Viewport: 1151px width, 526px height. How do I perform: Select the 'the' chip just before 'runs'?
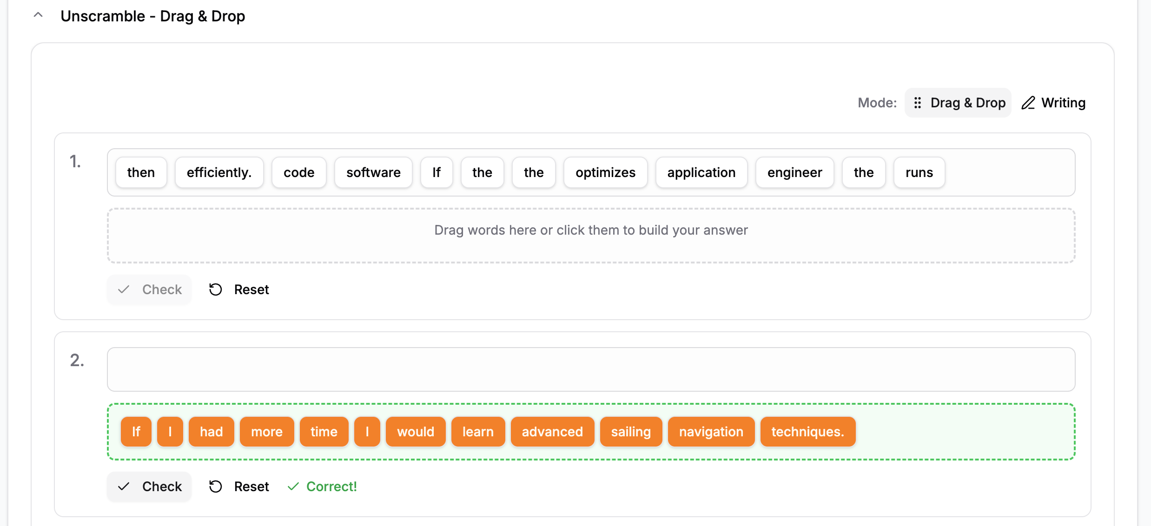pyautogui.click(x=864, y=172)
